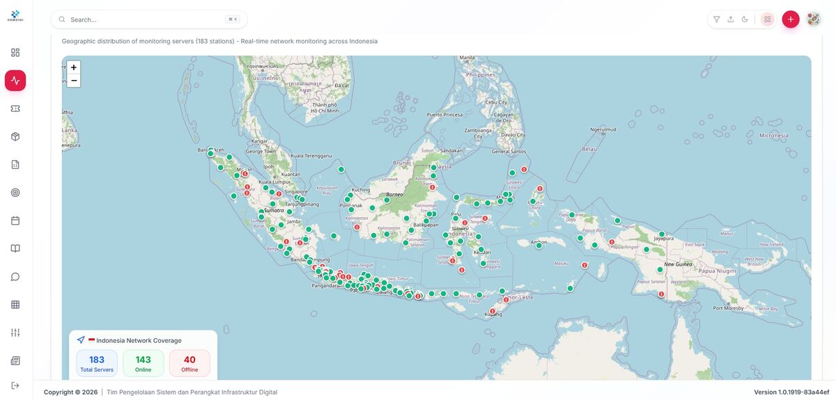Viewport: 836px width, 400px height.
Task: Click "Indonesia Network Coverage" heading
Action: point(139,340)
